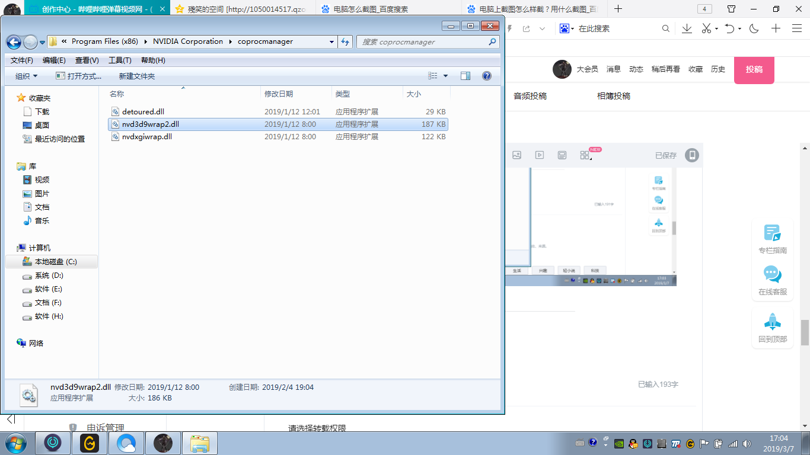The image size is (810, 455).
Task: Select 库 in the navigation pane
Action: point(33,166)
